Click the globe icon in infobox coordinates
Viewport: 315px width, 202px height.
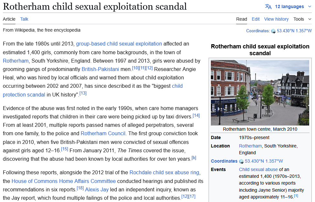tap(241, 161)
